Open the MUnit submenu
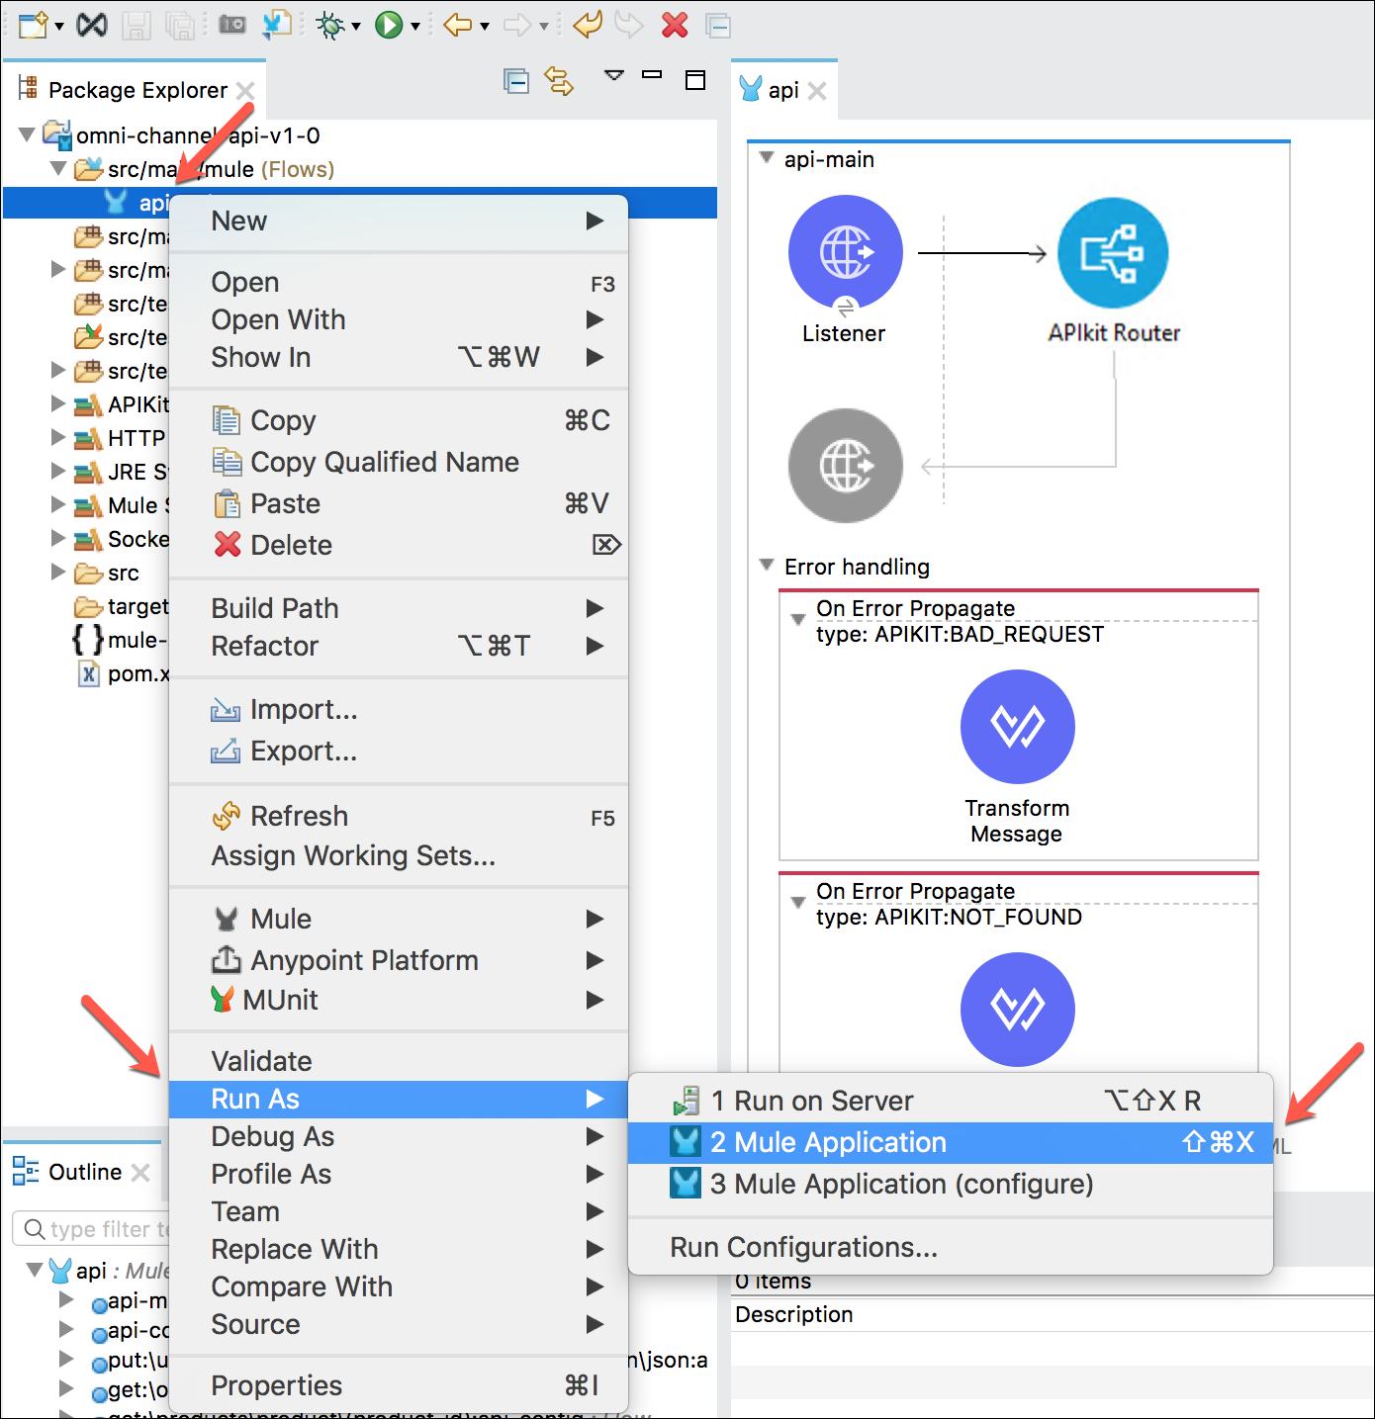Image resolution: width=1375 pixels, height=1419 pixels. tap(399, 1000)
